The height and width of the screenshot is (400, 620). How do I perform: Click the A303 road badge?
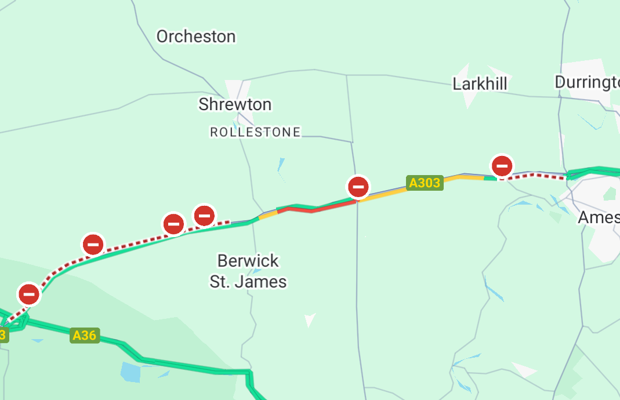coord(425,183)
